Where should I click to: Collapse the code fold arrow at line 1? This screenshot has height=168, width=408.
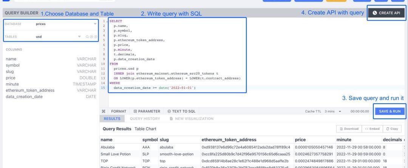pos(107,21)
